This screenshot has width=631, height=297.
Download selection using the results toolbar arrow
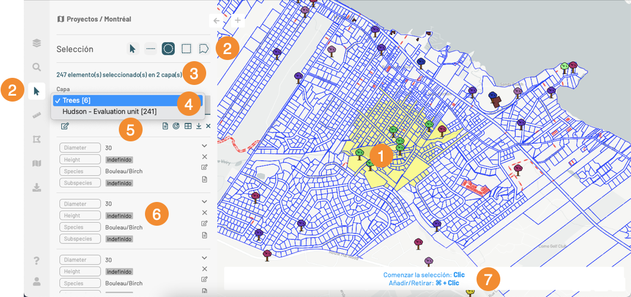(x=198, y=126)
